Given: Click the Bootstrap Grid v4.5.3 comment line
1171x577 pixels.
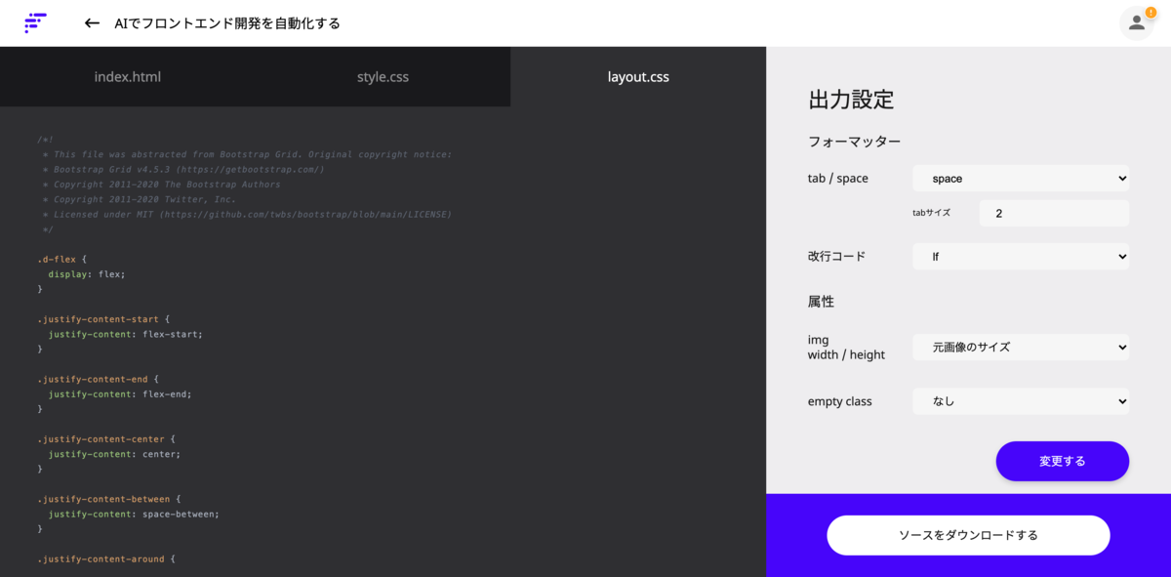Looking at the screenshot, I should (x=183, y=169).
